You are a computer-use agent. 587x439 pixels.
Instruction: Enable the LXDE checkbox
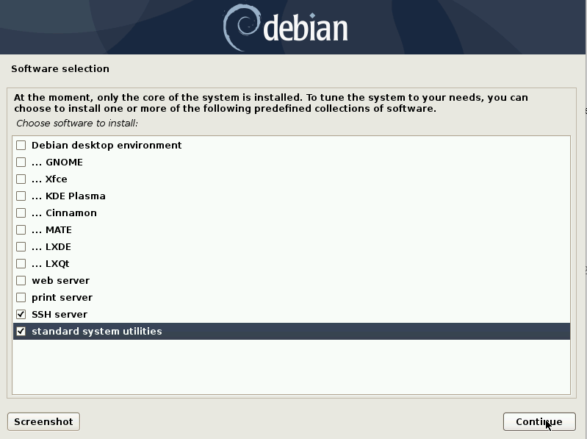(21, 246)
